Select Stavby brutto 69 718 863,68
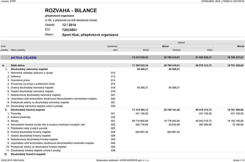 (x=140, y=121)
